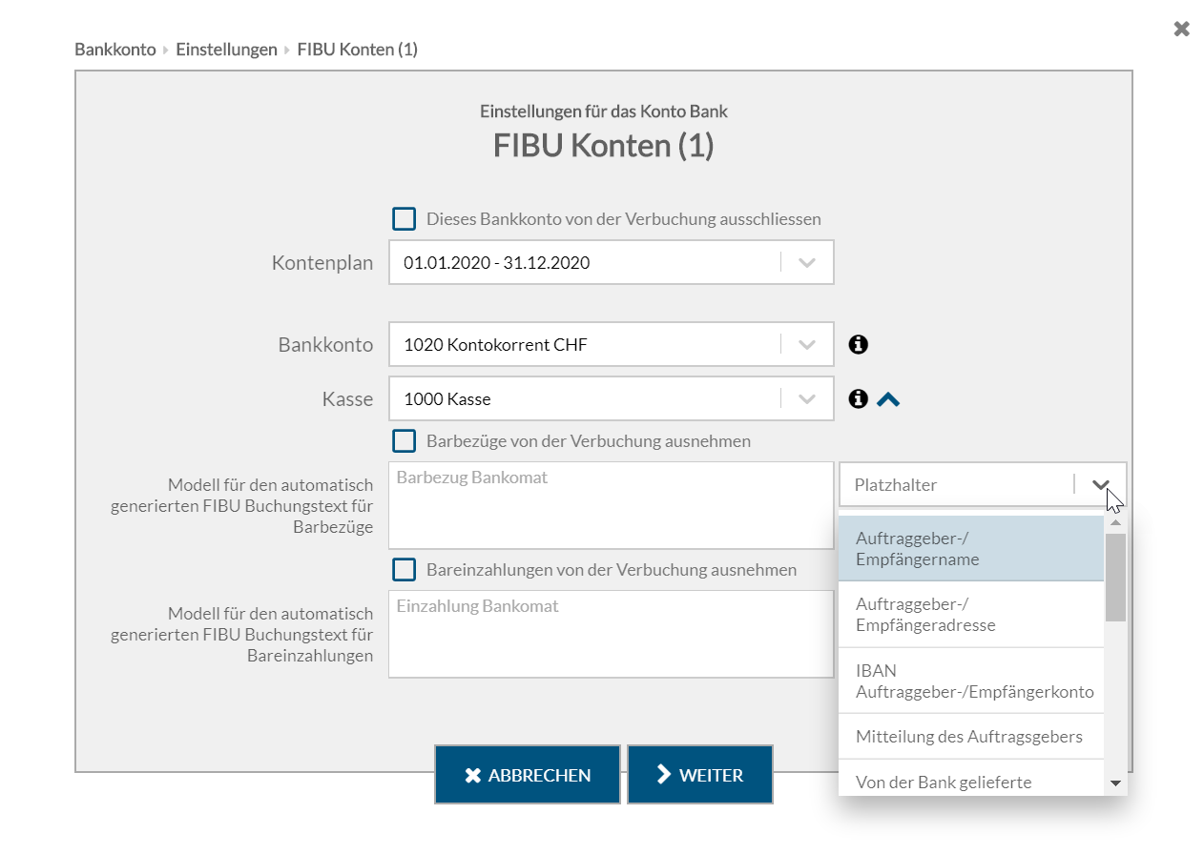Click the Einzahlung Bankomat text field

pyautogui.click(x=612, y=634)
